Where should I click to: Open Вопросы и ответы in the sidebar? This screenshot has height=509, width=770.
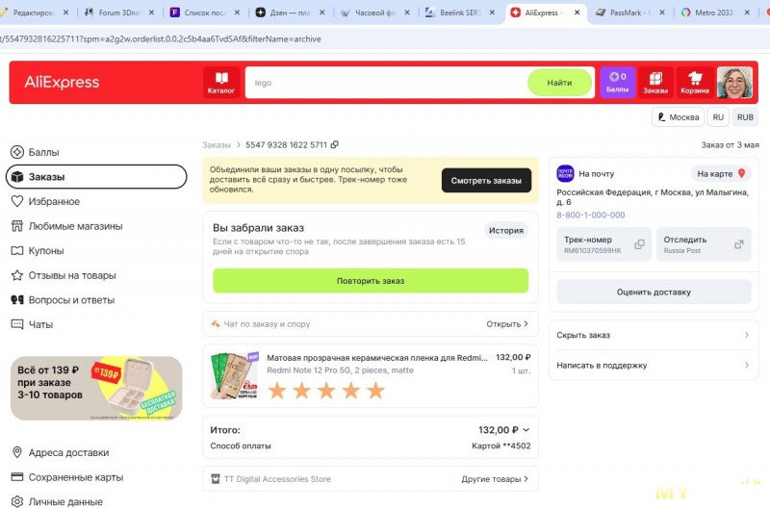coord(63,299)
